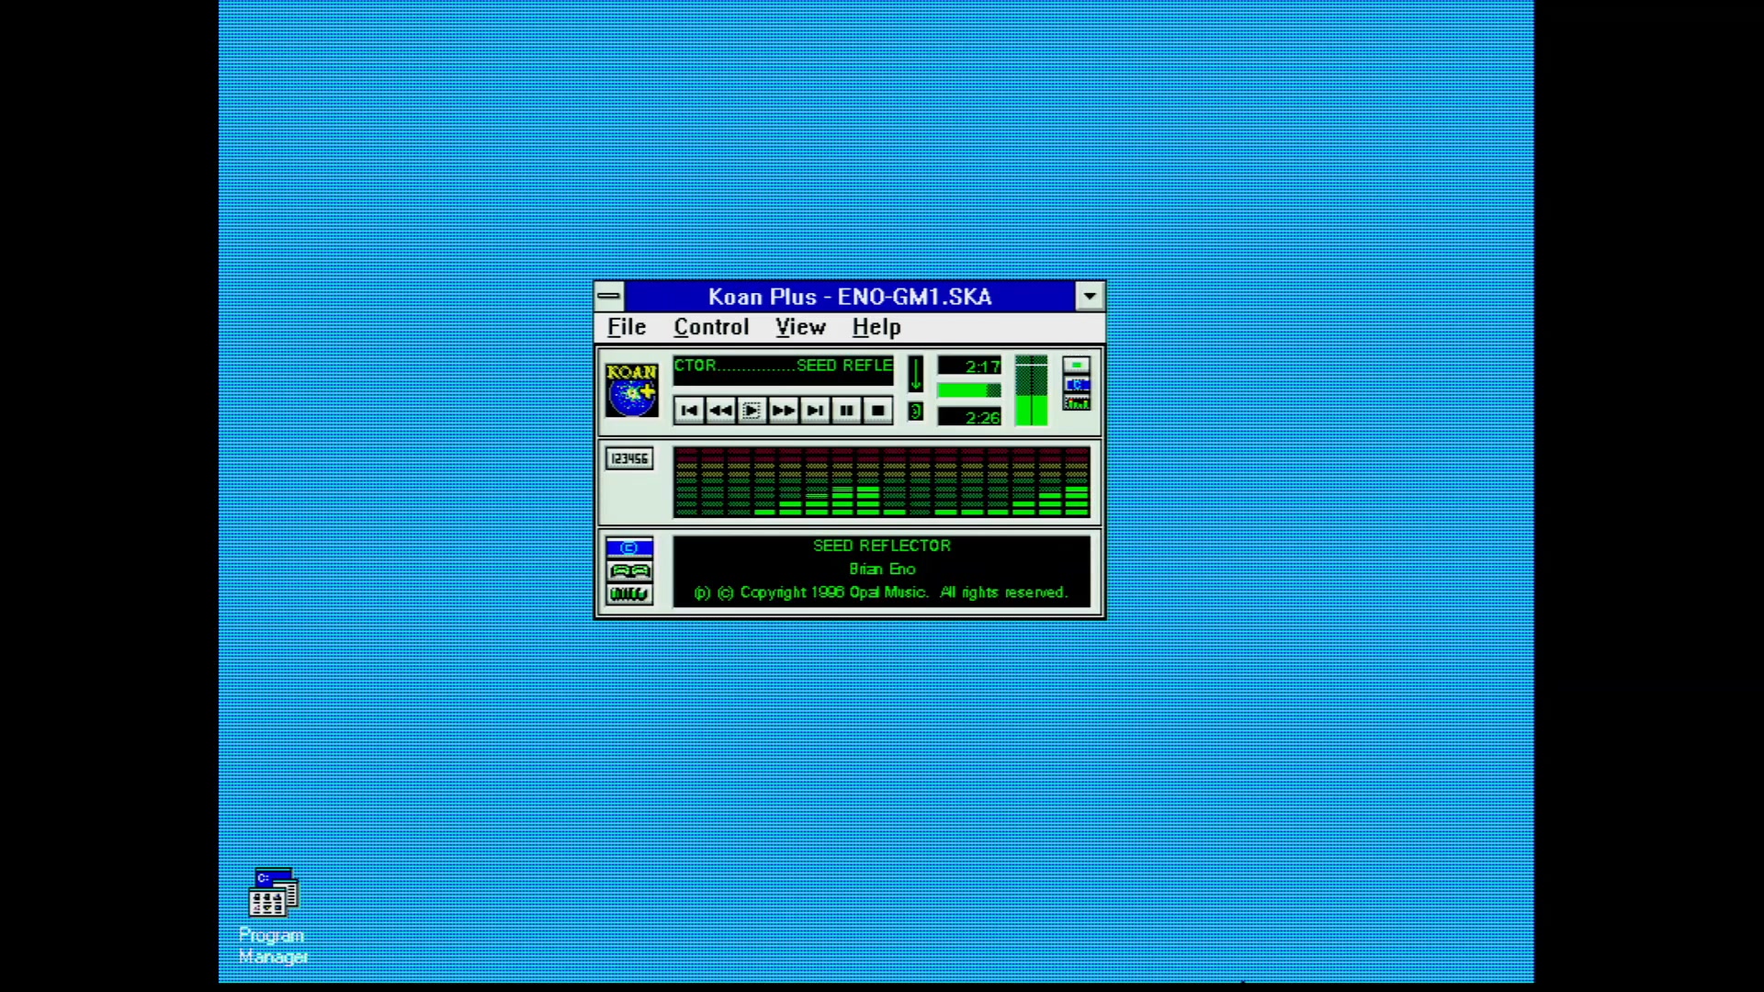Toggle the ear listening icon

click(916, 411)
